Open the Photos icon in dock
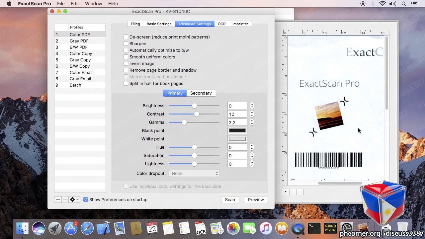The image size is (425, 239). (x=233, y=228)
